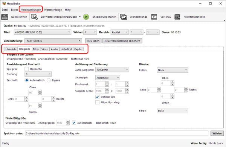Open the Datei menu
This screenshot has height=147, width=226.
point(5,10)
